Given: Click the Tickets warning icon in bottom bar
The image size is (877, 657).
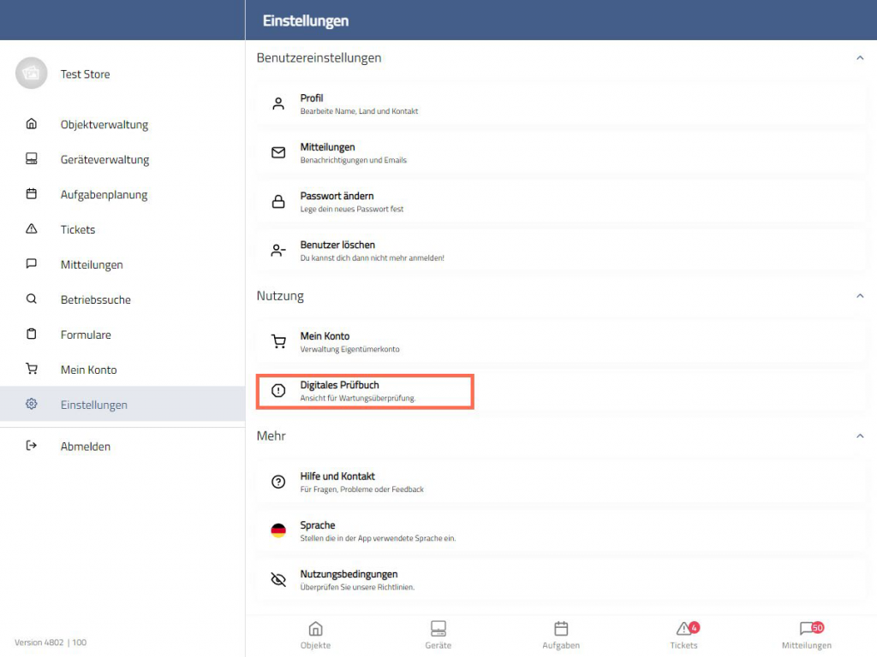Looking at the screenshot, I should tap(683, 630).
